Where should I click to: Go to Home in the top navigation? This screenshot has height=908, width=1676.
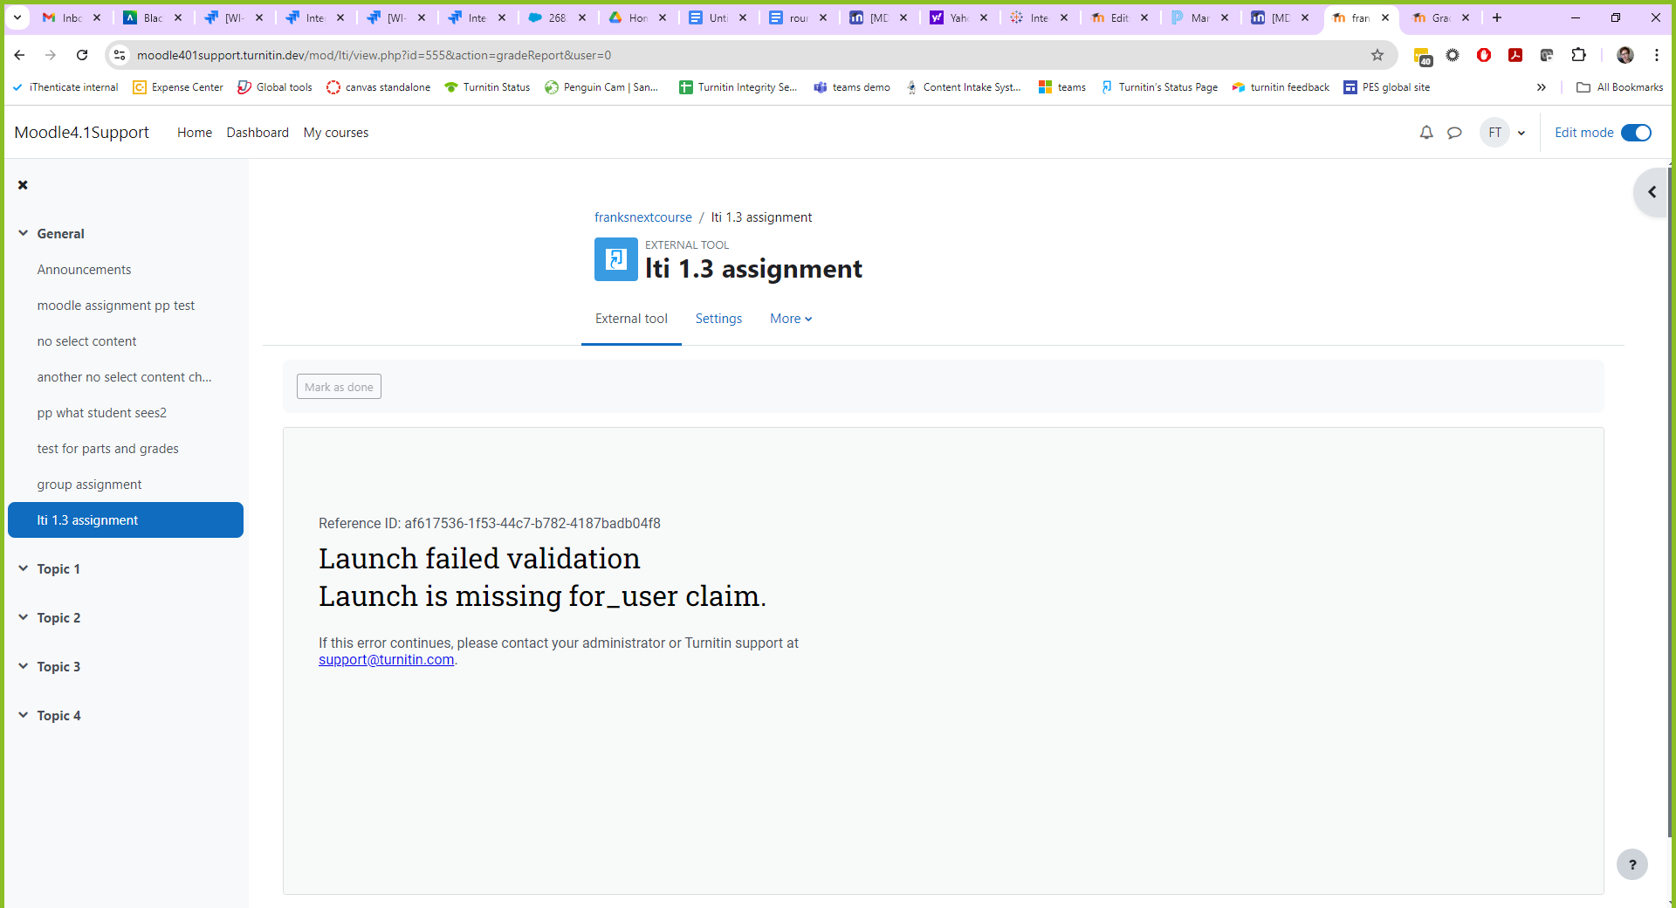195,133
